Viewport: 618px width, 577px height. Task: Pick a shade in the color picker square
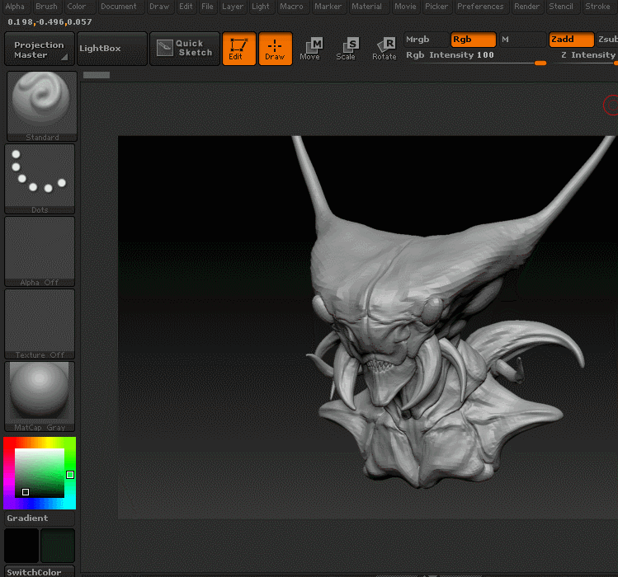[x=40, y=473]
